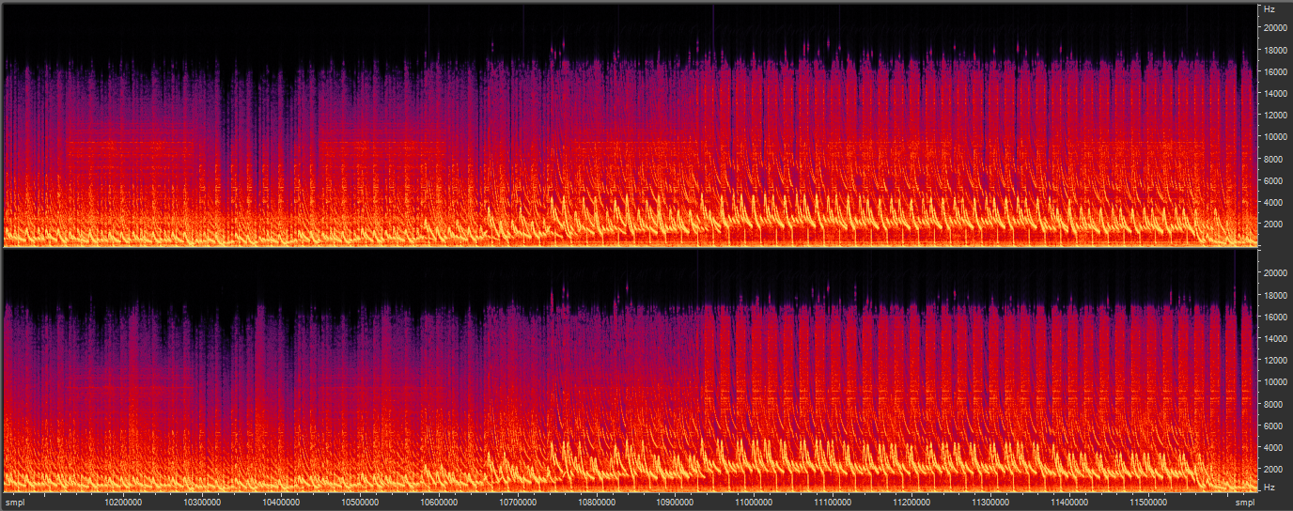Click 16000 on the upper channel frequency scale
Viewport: 1293px width, 511px height.
point(1275,71)
